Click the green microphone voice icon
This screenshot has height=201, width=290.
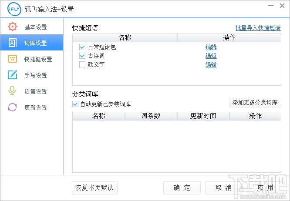(x=12, y=91)
